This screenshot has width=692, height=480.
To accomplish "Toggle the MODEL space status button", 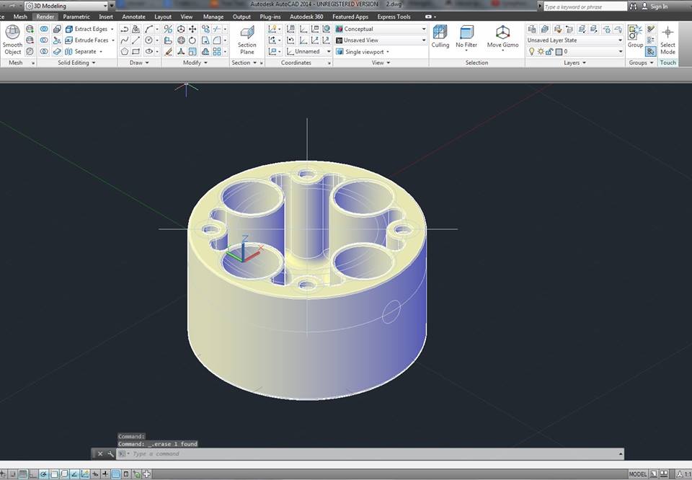I will pyautogui.click(x=637, y=474).
